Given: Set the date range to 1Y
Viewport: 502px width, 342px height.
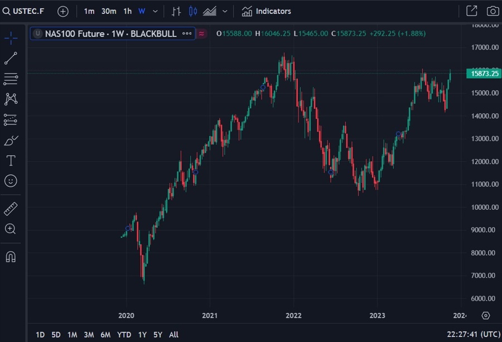Looking at the screenshot, I should coord(142,335).
